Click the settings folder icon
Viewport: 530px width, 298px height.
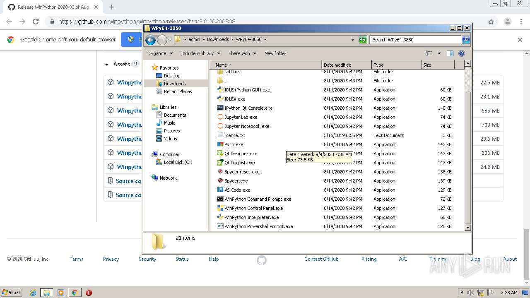tap(220, 72)
